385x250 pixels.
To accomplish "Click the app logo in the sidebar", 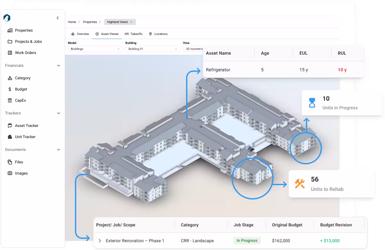I will coord(7,18).
